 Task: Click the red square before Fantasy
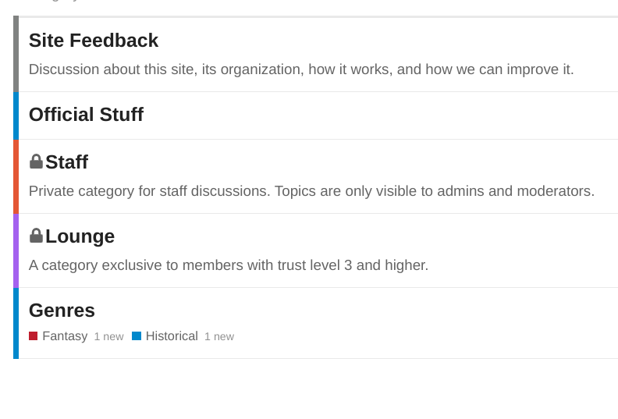click(x=33, y=336)
